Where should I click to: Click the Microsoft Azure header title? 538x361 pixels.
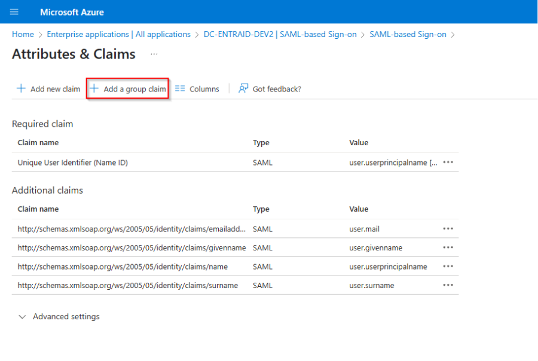[x=72, y=12]
